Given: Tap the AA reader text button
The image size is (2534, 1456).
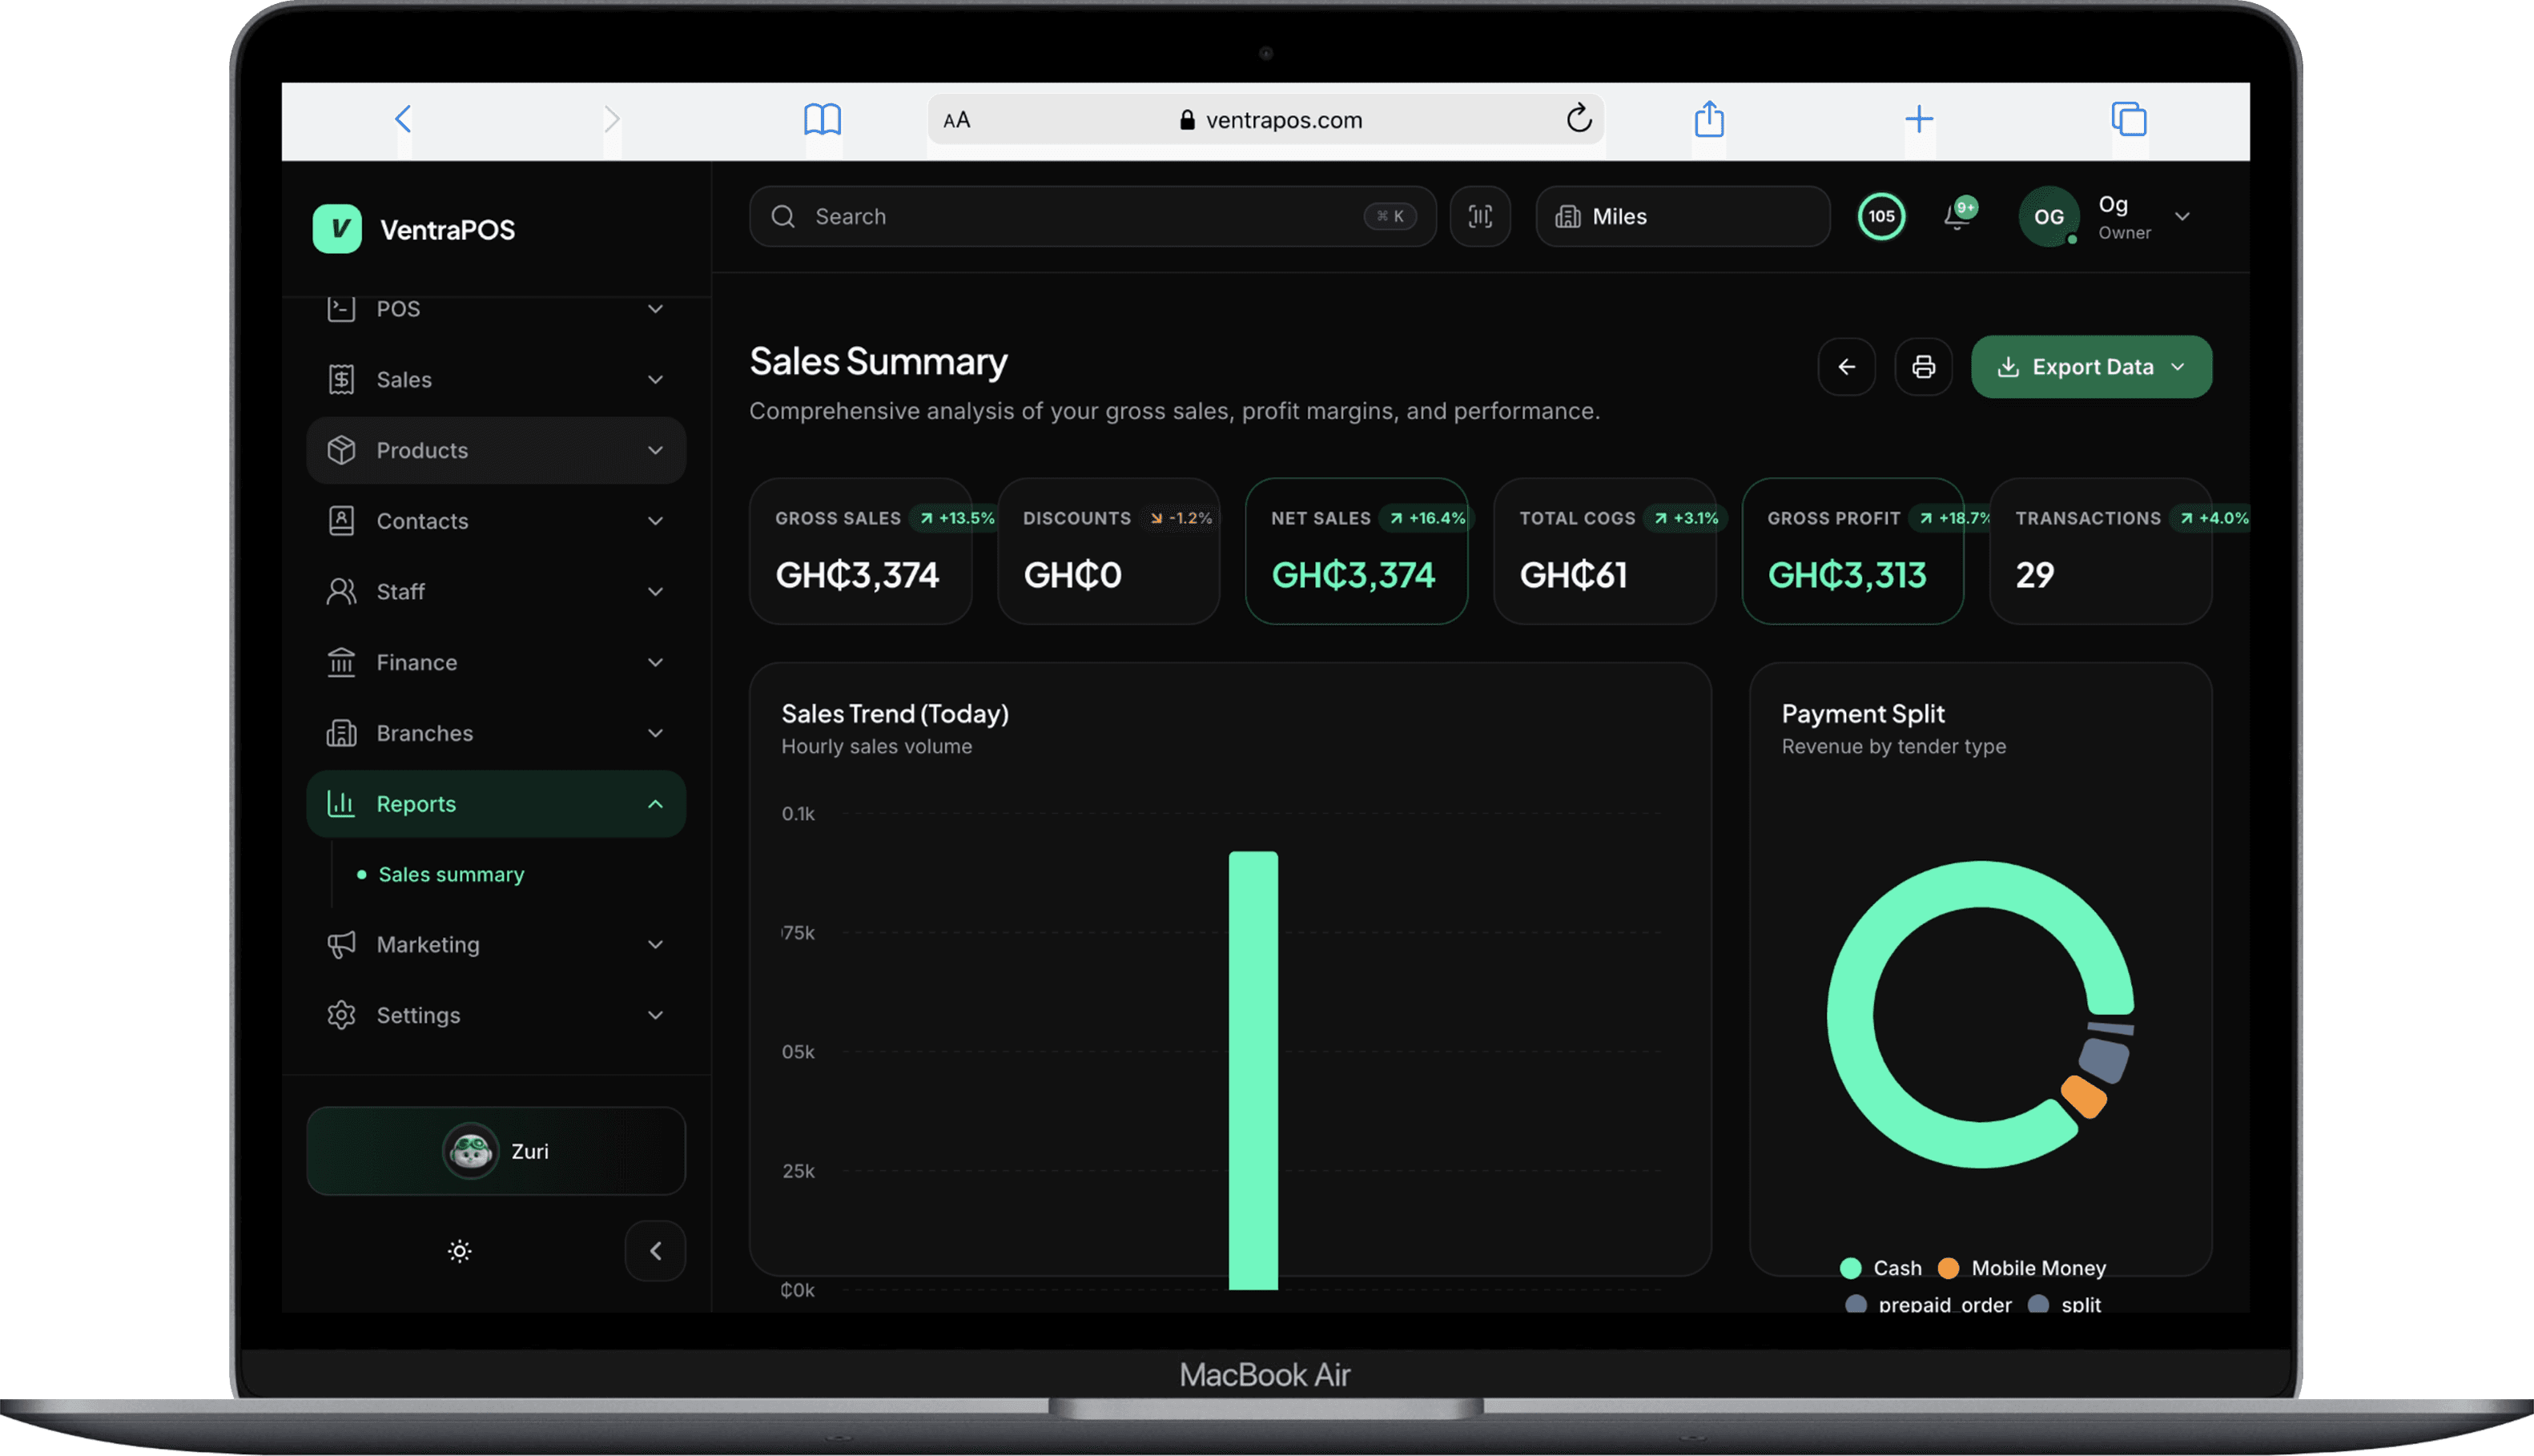Looking at the screenshot, I should point(956,120).
